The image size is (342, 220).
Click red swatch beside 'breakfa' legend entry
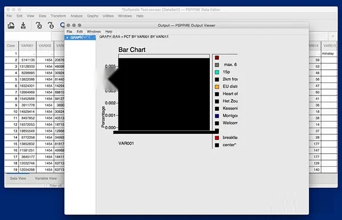(217, 138)
